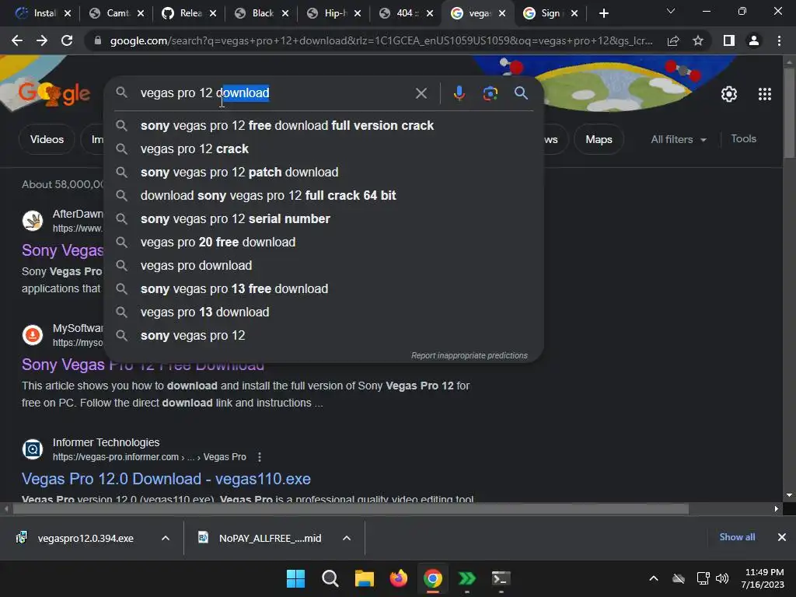Open the Windows Start menu

click(295, 578)
